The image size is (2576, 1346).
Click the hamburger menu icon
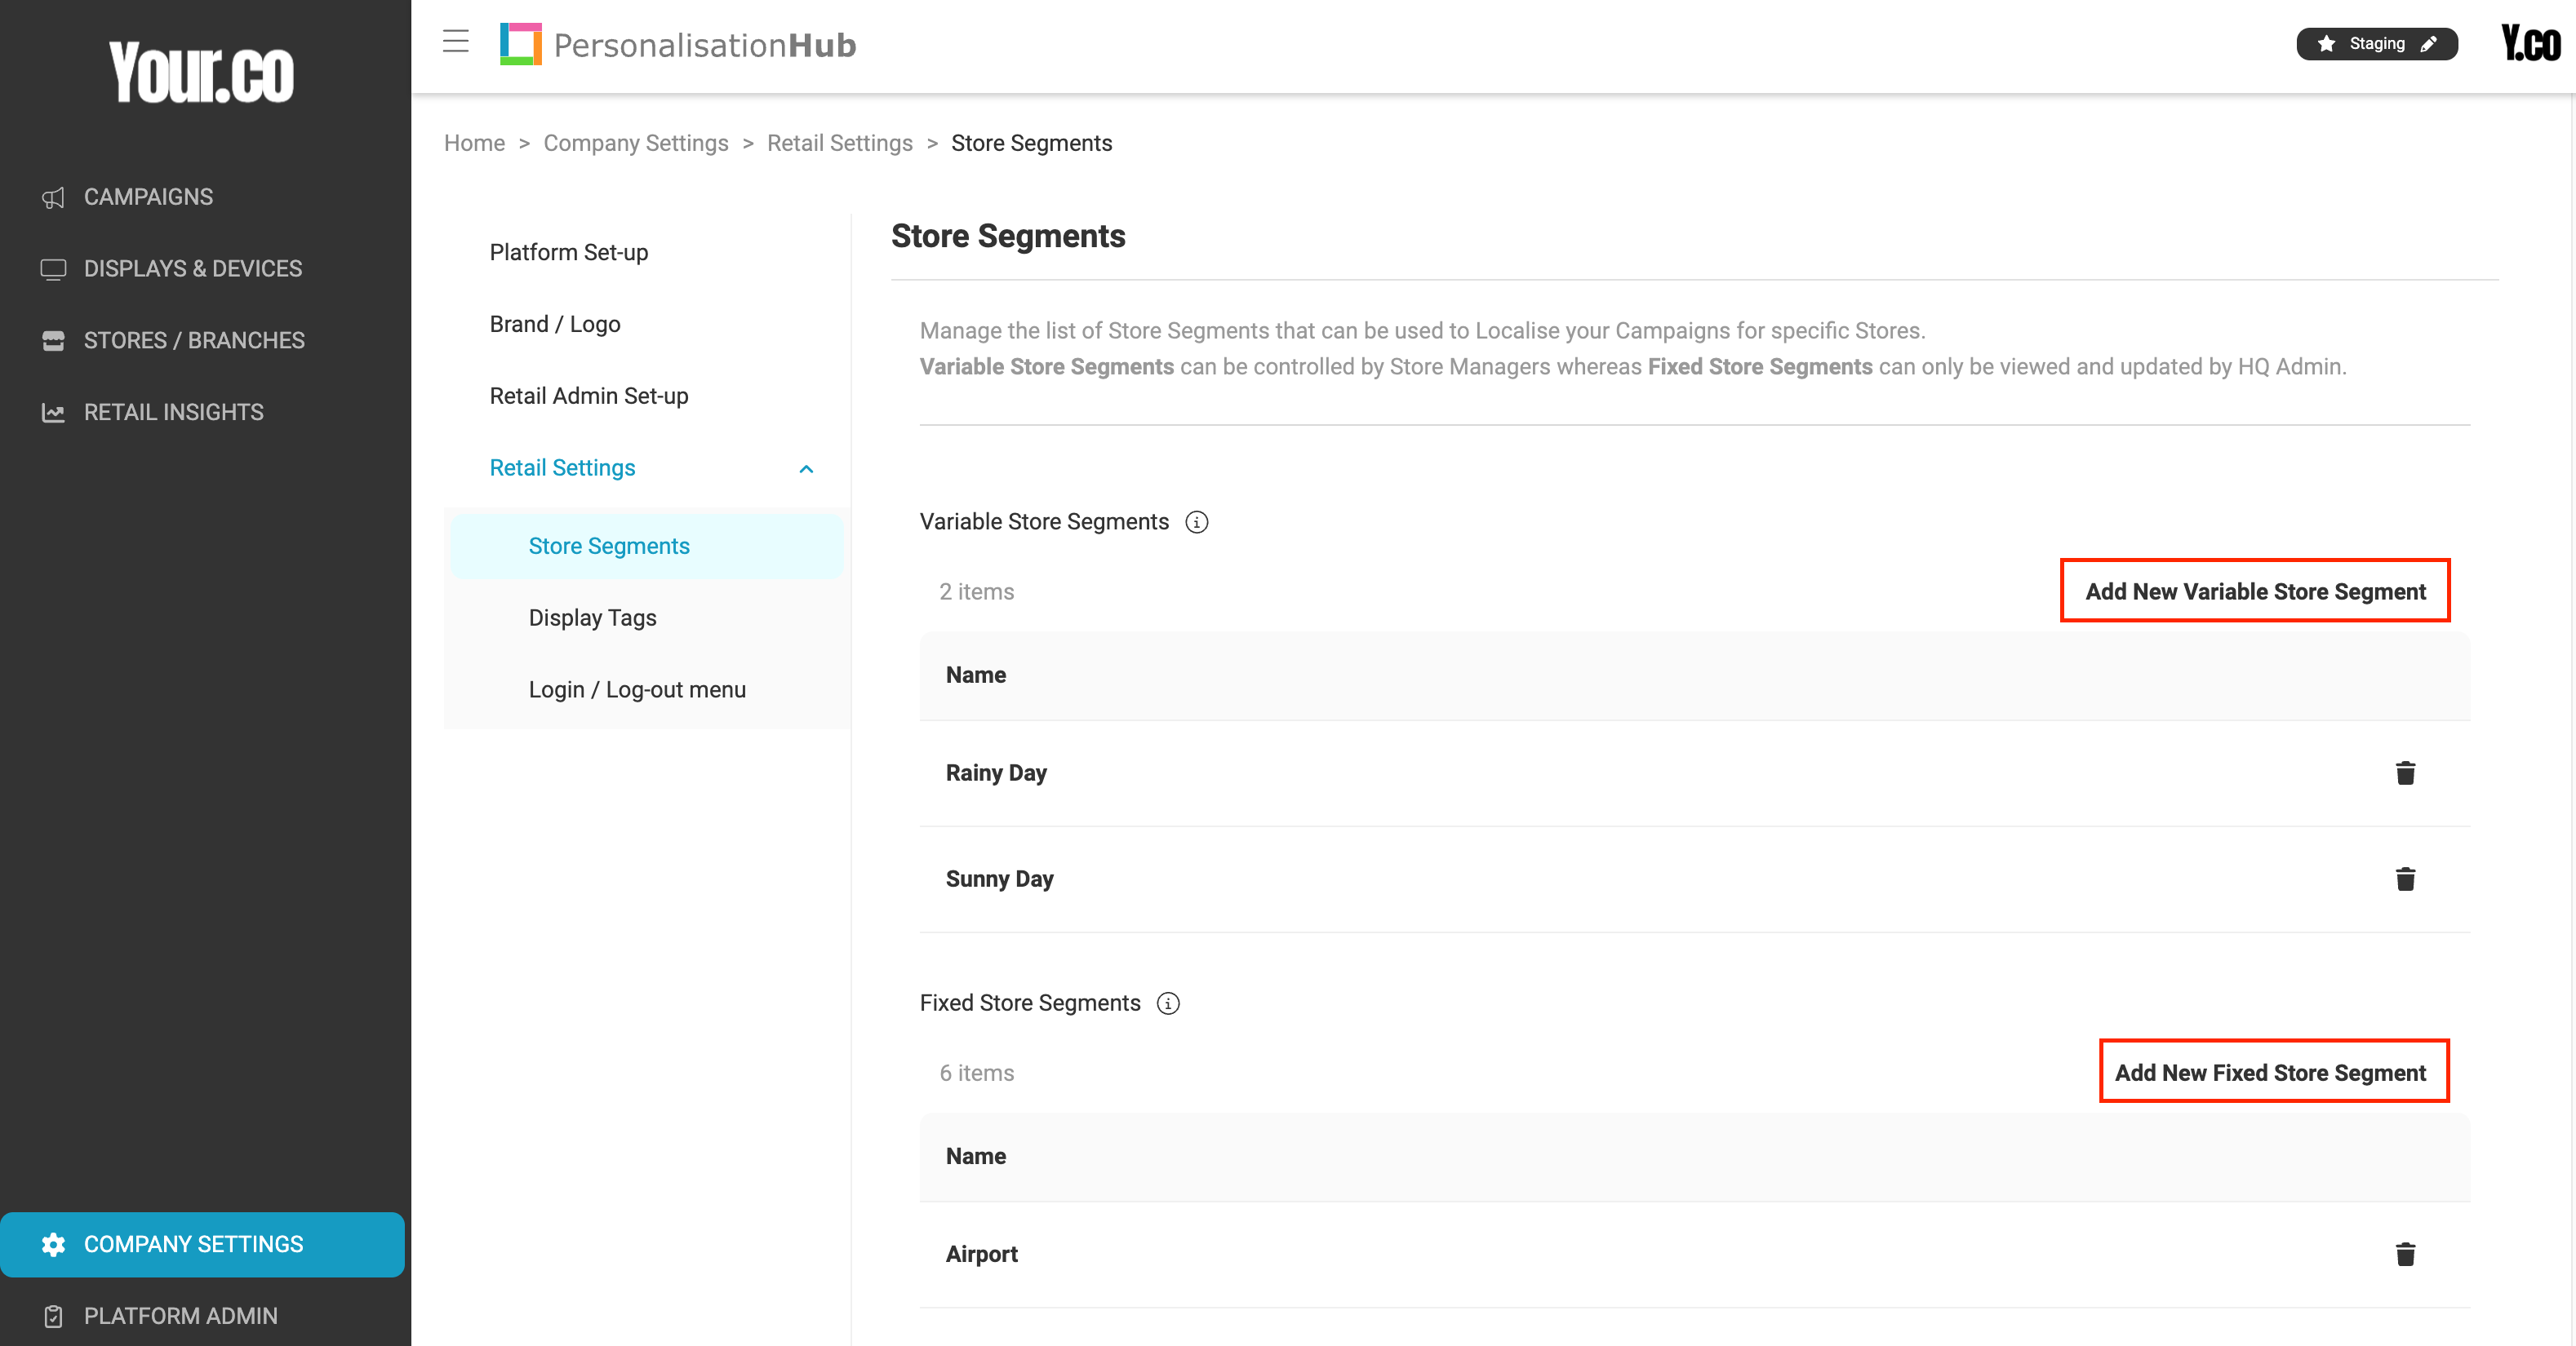456,42
